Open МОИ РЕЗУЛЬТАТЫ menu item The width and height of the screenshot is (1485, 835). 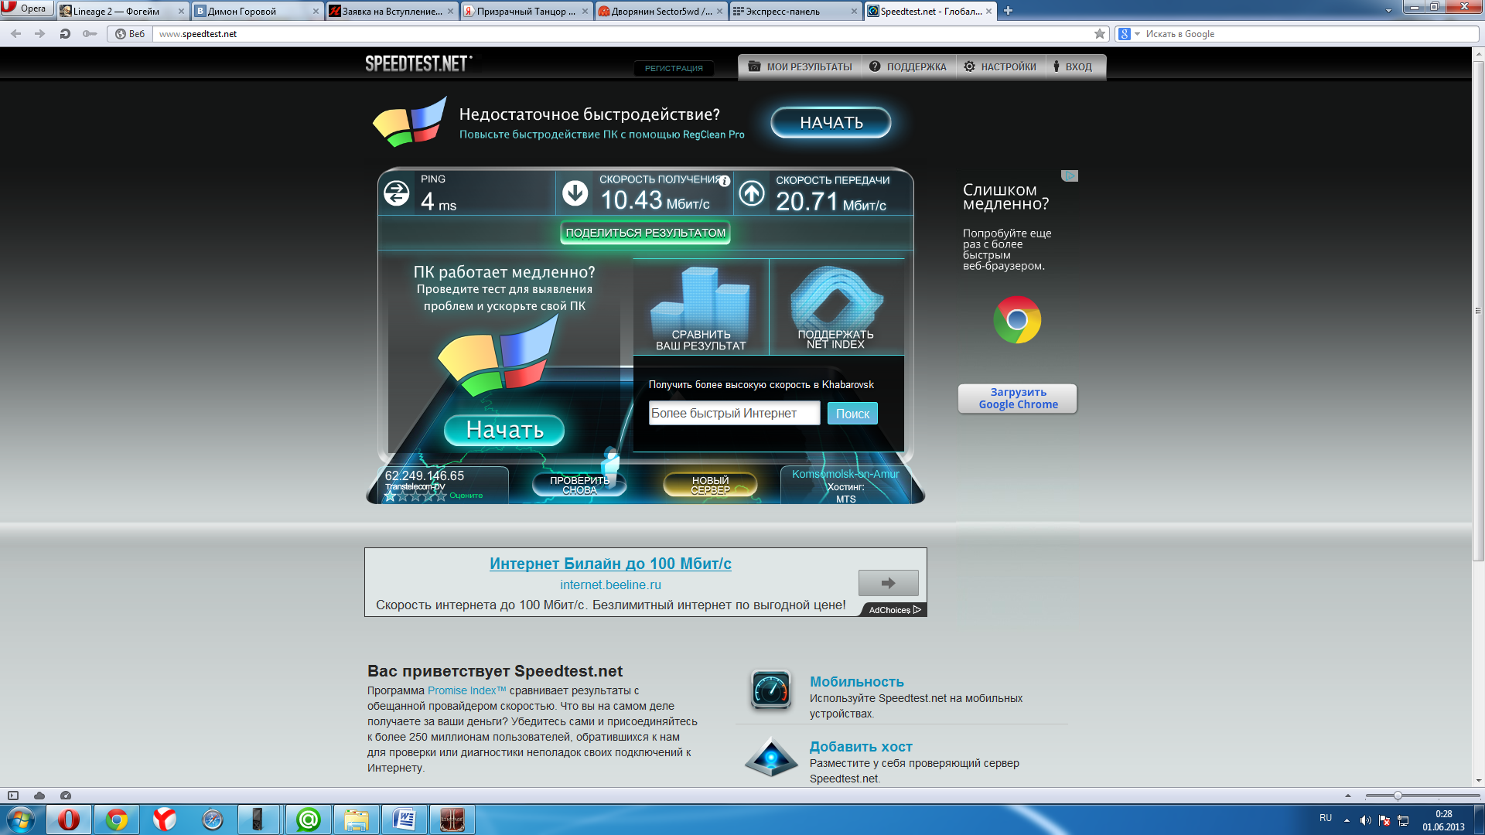[x=801, y=67]
